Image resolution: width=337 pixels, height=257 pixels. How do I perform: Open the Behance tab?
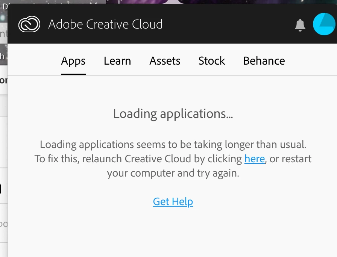tap(264, 61)
